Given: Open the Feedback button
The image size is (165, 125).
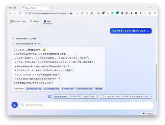Looking at the screenshot, I should point(148,114).
